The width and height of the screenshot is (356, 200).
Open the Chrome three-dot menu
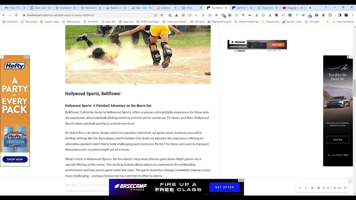pyautogui.click(x=352, y=15)
